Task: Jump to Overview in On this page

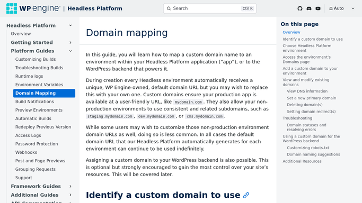Action: [292, 32]
